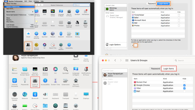195x110 pixels.
Task: Expand Recent Items submenu arrow
Action: click(x=33, y=12)
